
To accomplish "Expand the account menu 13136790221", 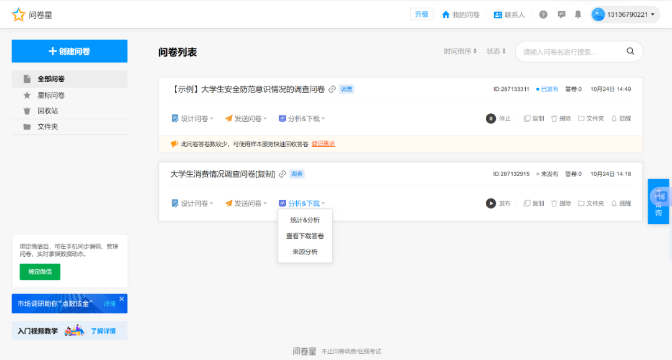I will click(x=625, y=14).
